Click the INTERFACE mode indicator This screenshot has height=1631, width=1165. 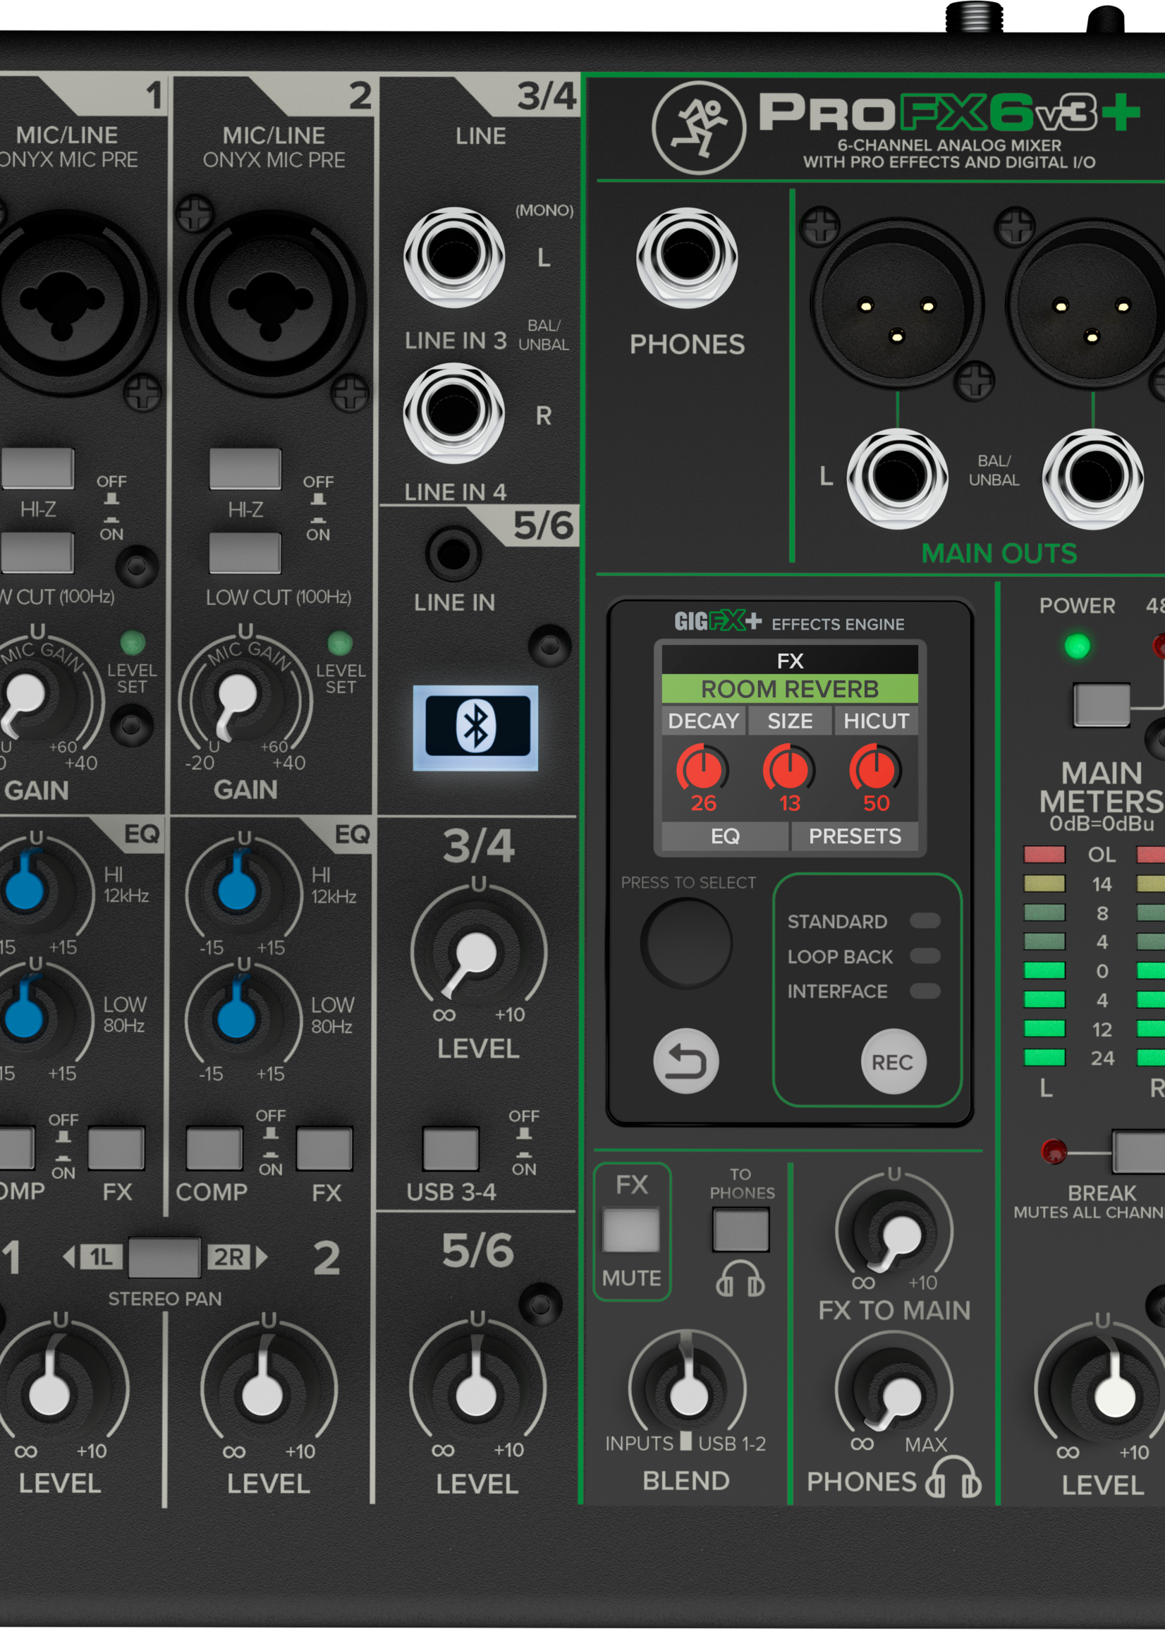(x=924, y=991)
